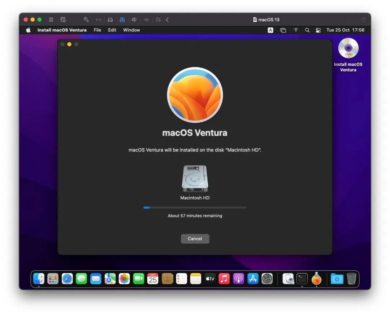Open the Install macOS Ventura app menu
390x315 pixels.
[x=62, y=30]
